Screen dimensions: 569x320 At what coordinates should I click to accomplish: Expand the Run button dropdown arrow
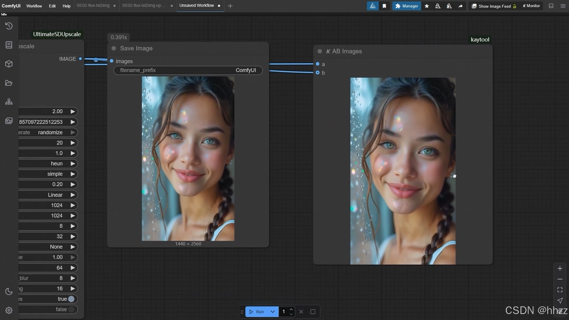pos(273,312)
